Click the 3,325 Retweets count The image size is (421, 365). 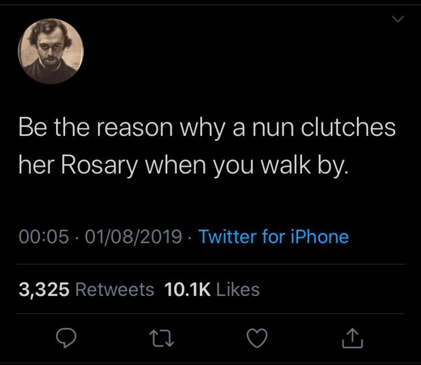(x=86, y=289)
